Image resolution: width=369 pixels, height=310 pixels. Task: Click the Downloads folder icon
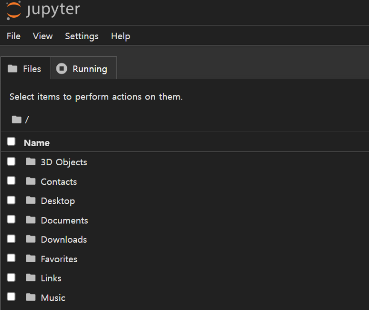pos(31,239)
